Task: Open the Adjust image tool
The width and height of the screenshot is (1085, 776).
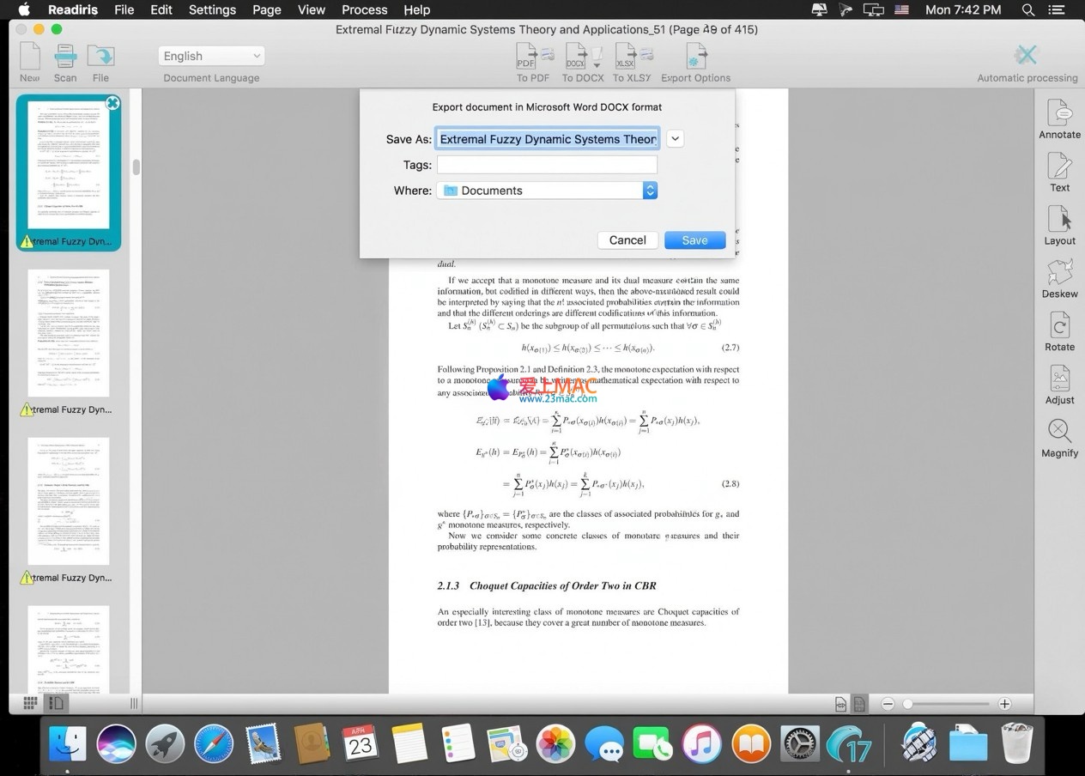Action: point(1059,382)
